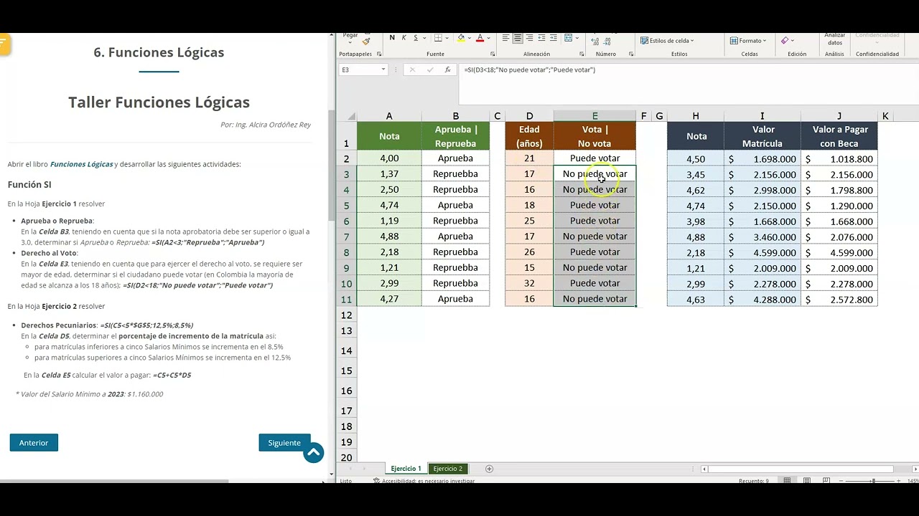Image resolution: width=919 pixels, height=516 pixels.
Task: Toggle bold (N) formatting
Action: (x=392, y=38)
